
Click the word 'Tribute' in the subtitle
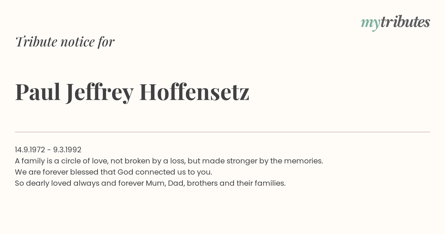pyautogui.click(x=36, y=42)
